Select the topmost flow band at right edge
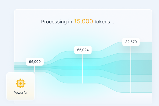Screen dimensions: 159x106 tap(146, 48)
